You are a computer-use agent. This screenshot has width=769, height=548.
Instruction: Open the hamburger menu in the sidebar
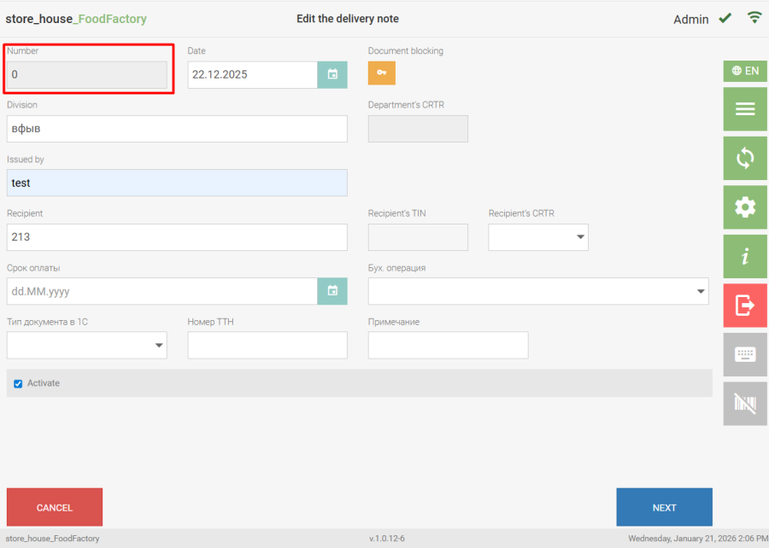(x=745, y=109)
